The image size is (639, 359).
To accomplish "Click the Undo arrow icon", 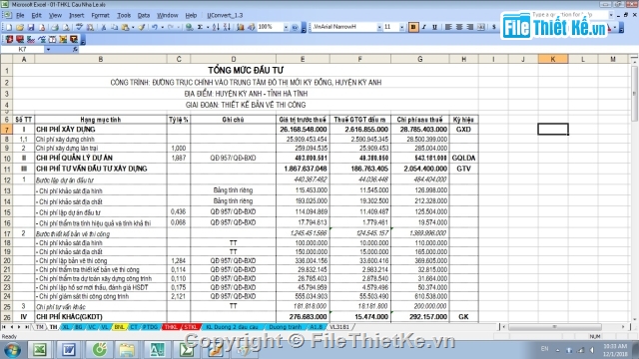I will [155, 27].
